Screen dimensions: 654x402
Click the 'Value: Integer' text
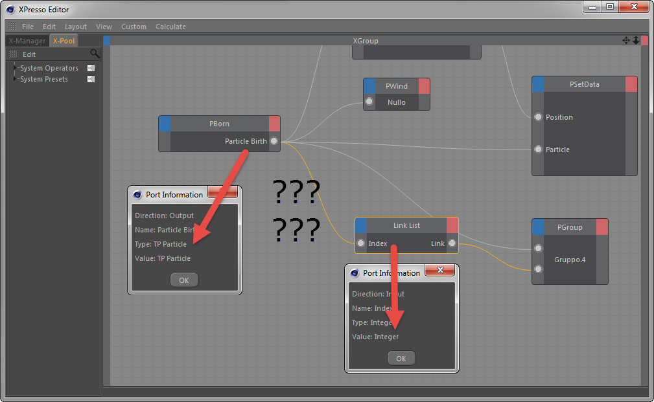point(375,337)
